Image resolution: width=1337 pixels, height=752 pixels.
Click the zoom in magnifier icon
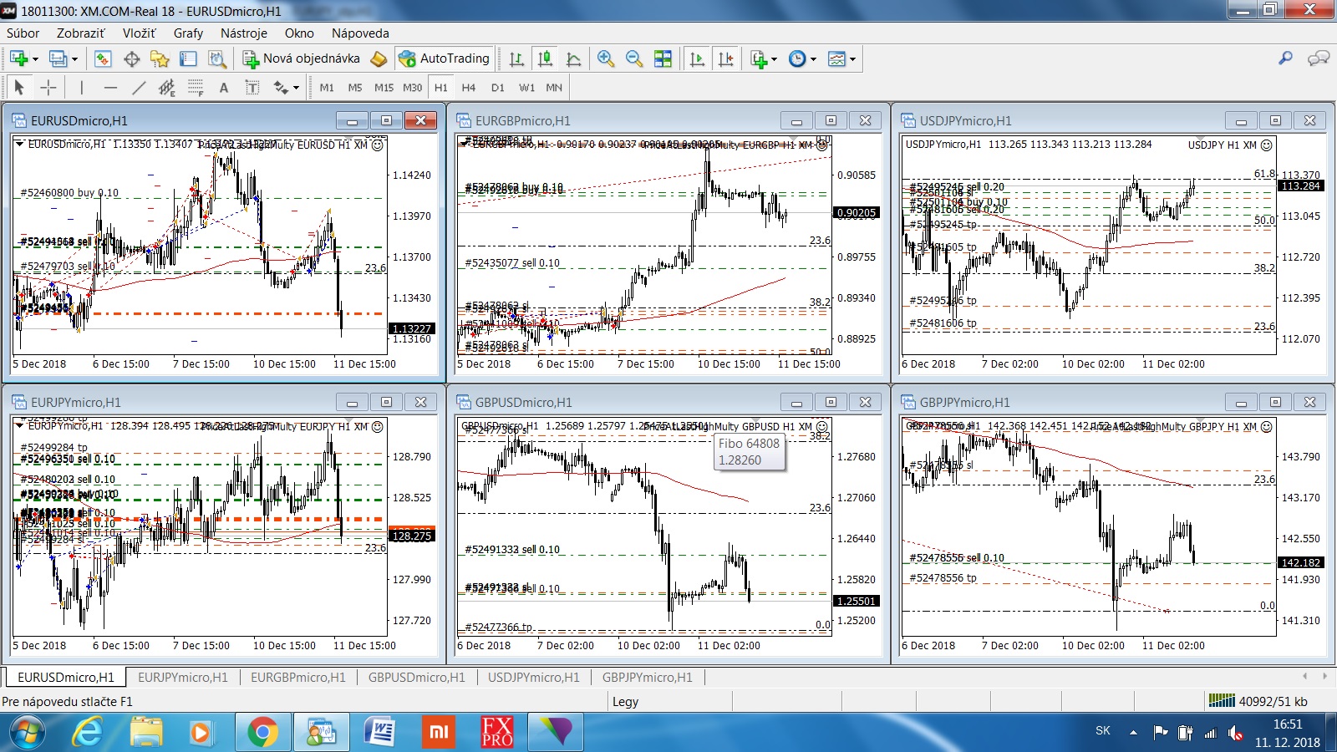606,58
